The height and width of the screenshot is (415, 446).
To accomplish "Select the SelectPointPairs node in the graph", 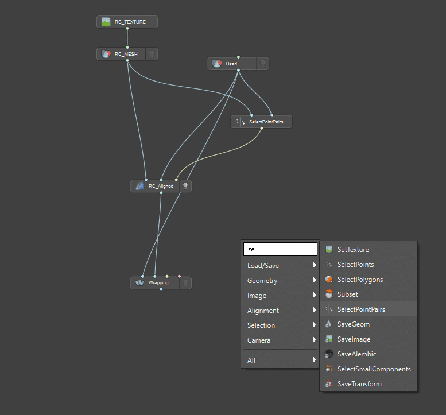I will [261, 122].
